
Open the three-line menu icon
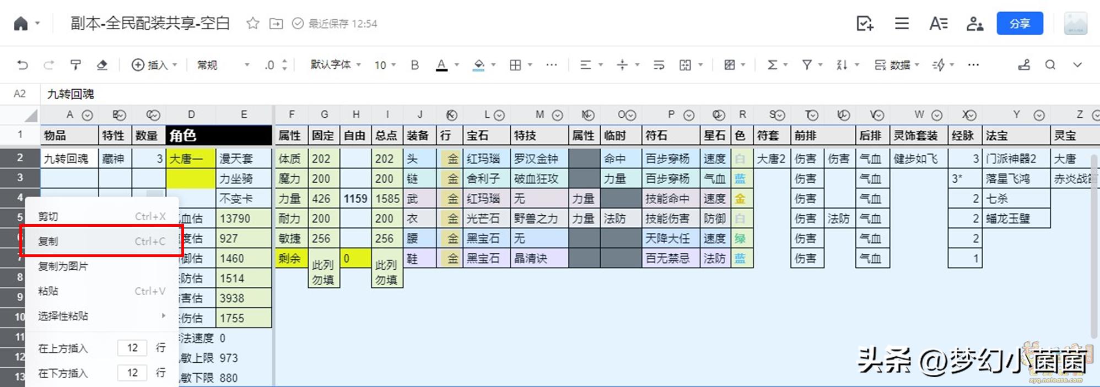902,24
